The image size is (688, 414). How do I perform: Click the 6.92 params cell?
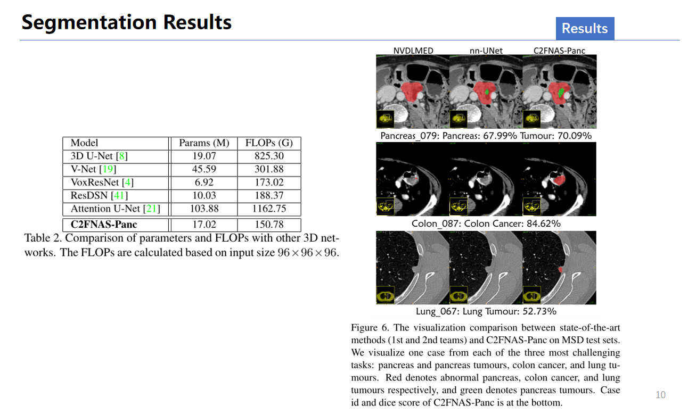pyautogui.click(x=204, y=183)
